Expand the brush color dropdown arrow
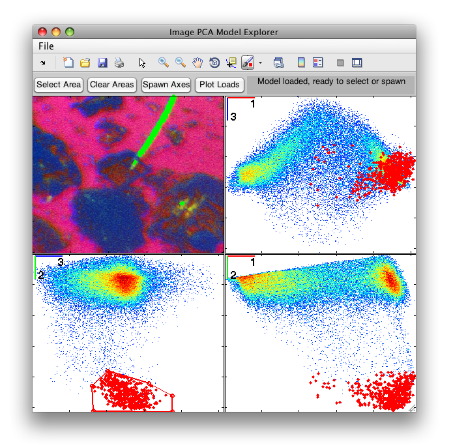This screenshot has width=453, height=447. point(260,64)
